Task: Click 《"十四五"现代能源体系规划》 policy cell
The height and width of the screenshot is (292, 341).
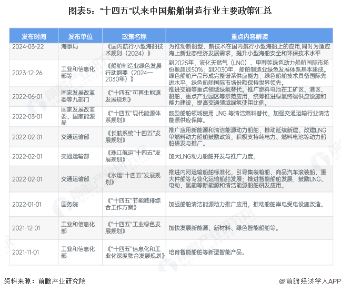Action: [134, 117]
